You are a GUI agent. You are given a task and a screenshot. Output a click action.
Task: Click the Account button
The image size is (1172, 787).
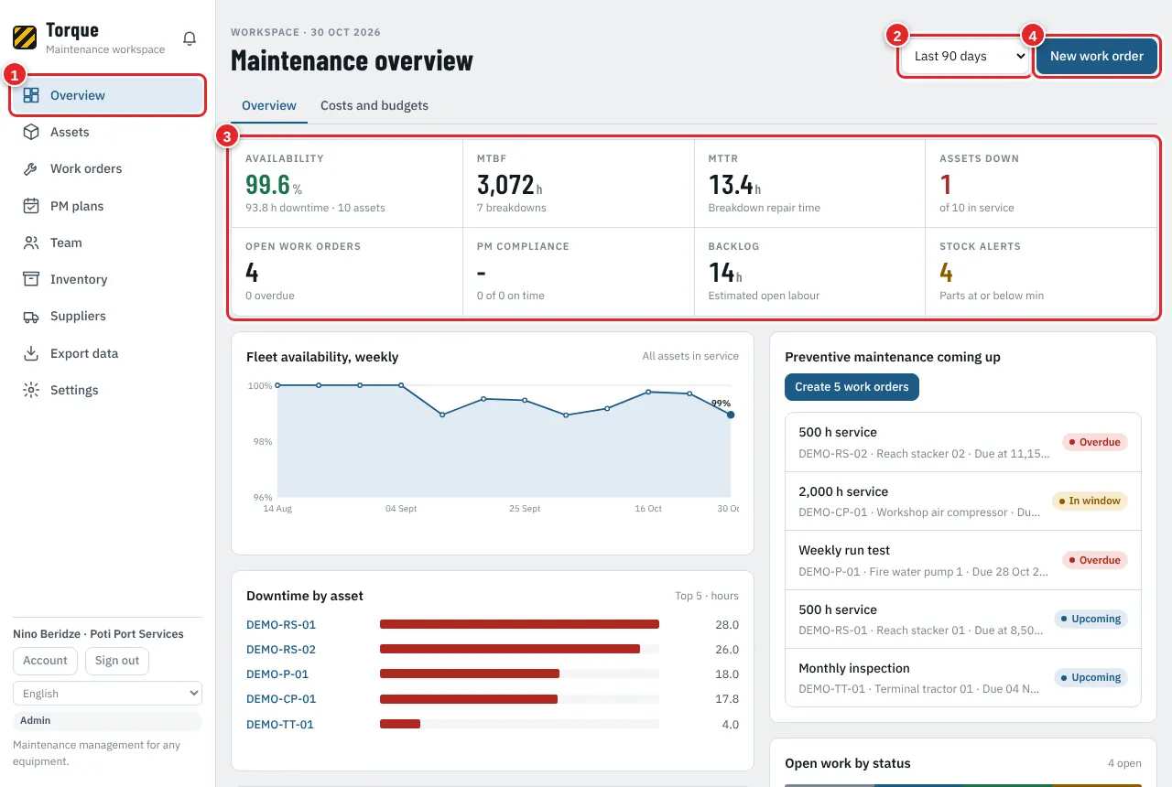coord(45,661)
